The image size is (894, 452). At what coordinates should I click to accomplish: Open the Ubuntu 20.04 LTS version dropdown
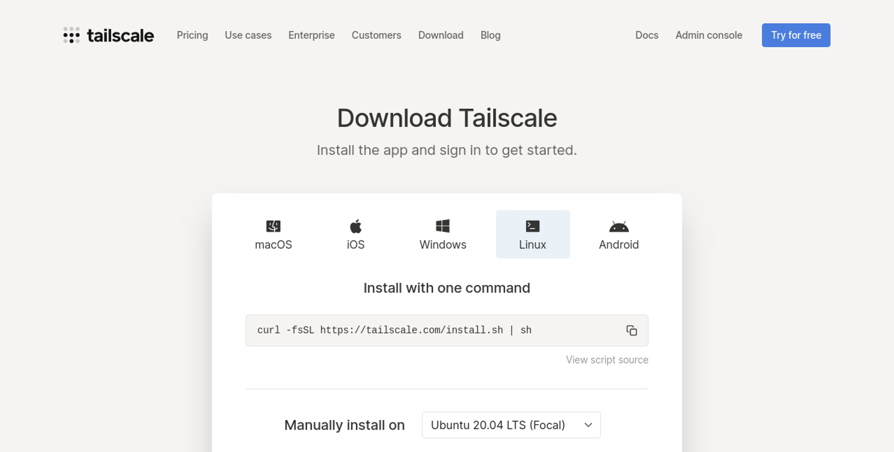pos(511,425)
